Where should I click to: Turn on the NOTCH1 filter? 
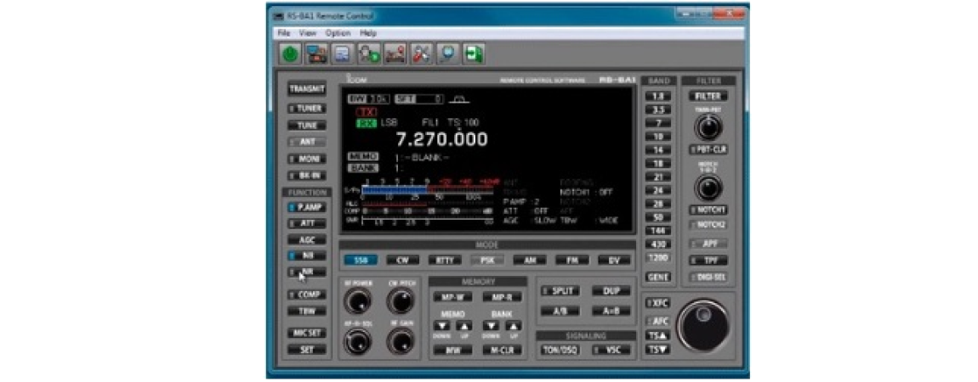pyautogui.click(x=708, y=210)
